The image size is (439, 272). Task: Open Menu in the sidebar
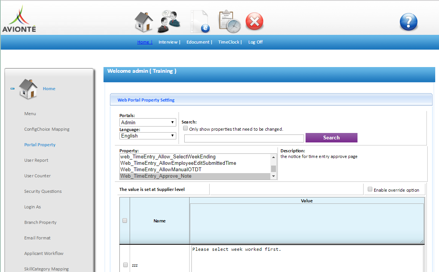pos(30,114)
